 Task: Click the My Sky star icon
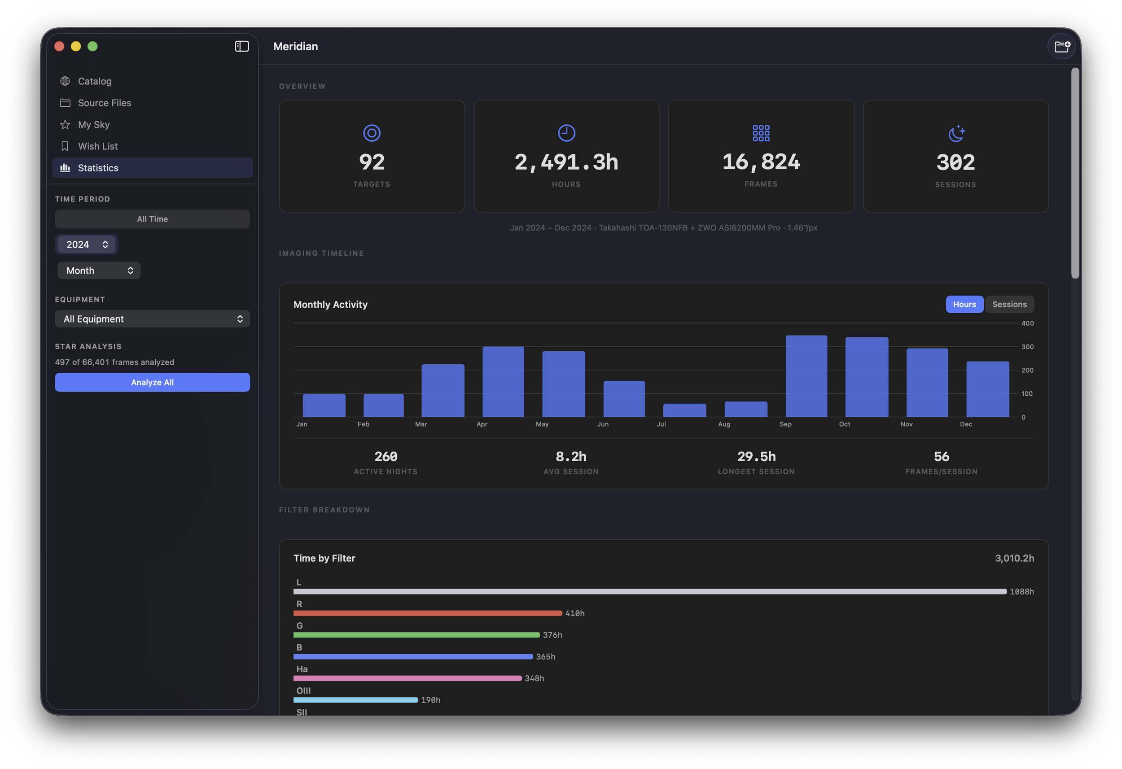coord(65,125)
